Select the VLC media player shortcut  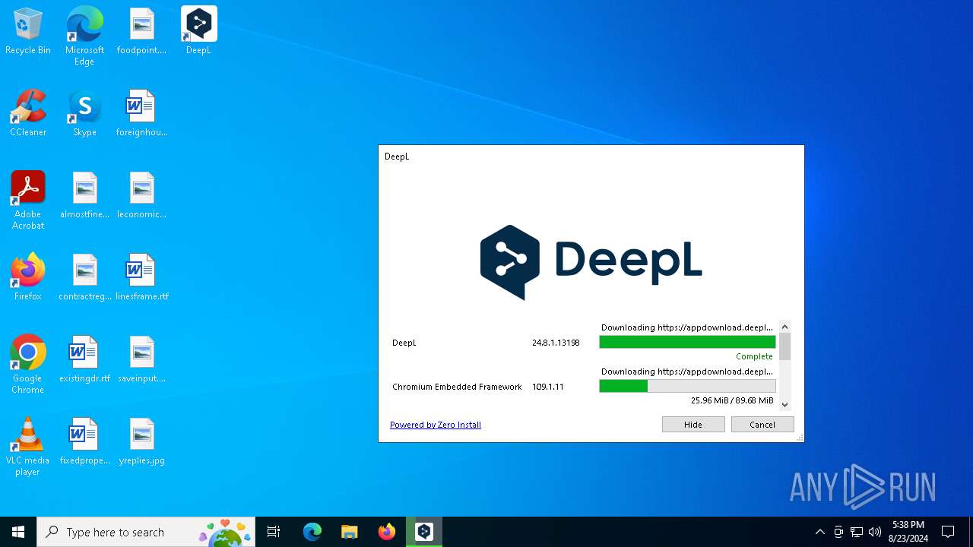(28, 447)
